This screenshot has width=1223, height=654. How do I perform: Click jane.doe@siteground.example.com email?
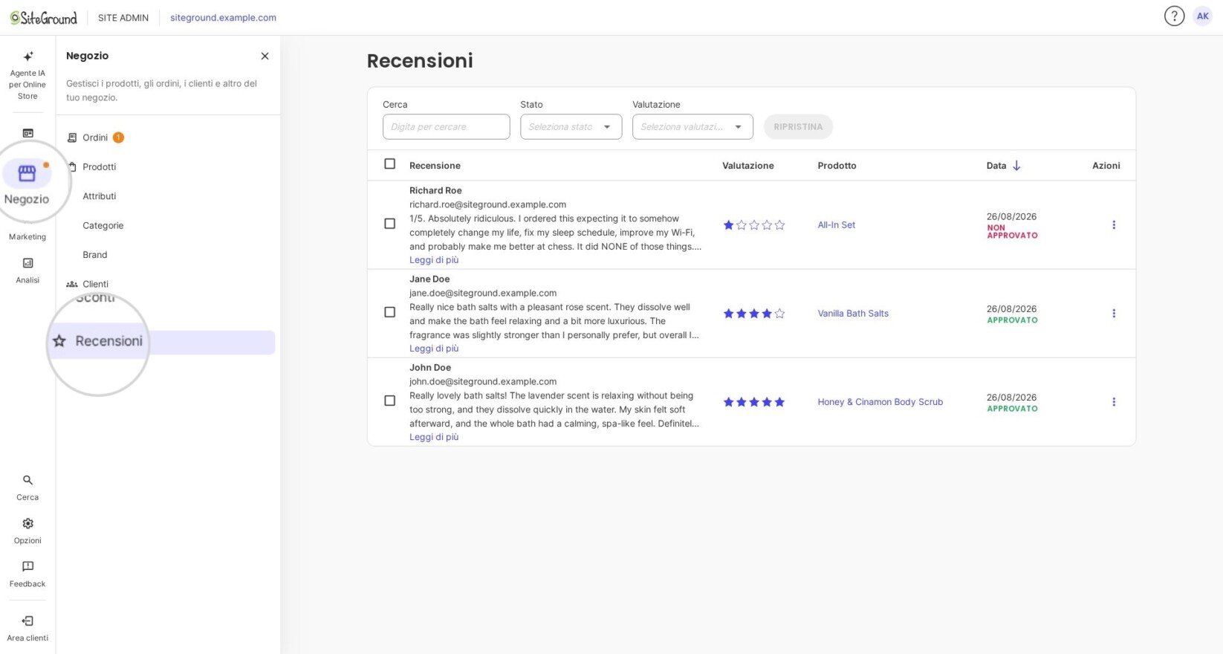coord(483,293)
